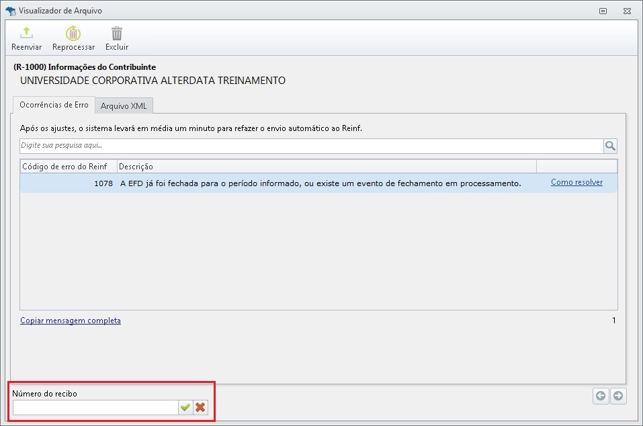Click Copiar mensagem completa link

point(71,321)
